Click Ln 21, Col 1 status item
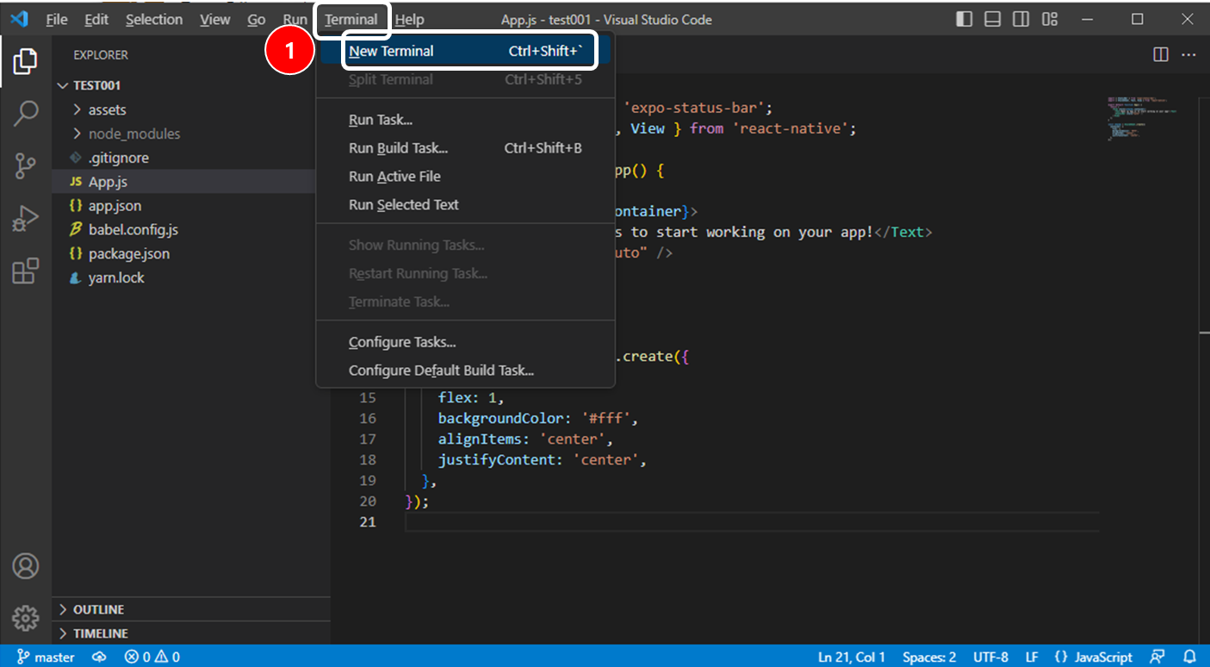Screen dimensions: 1210x667 click(852, 657)
